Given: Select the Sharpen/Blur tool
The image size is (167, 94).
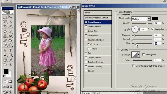Looking at the screenshot, I should tap(5, 45).
